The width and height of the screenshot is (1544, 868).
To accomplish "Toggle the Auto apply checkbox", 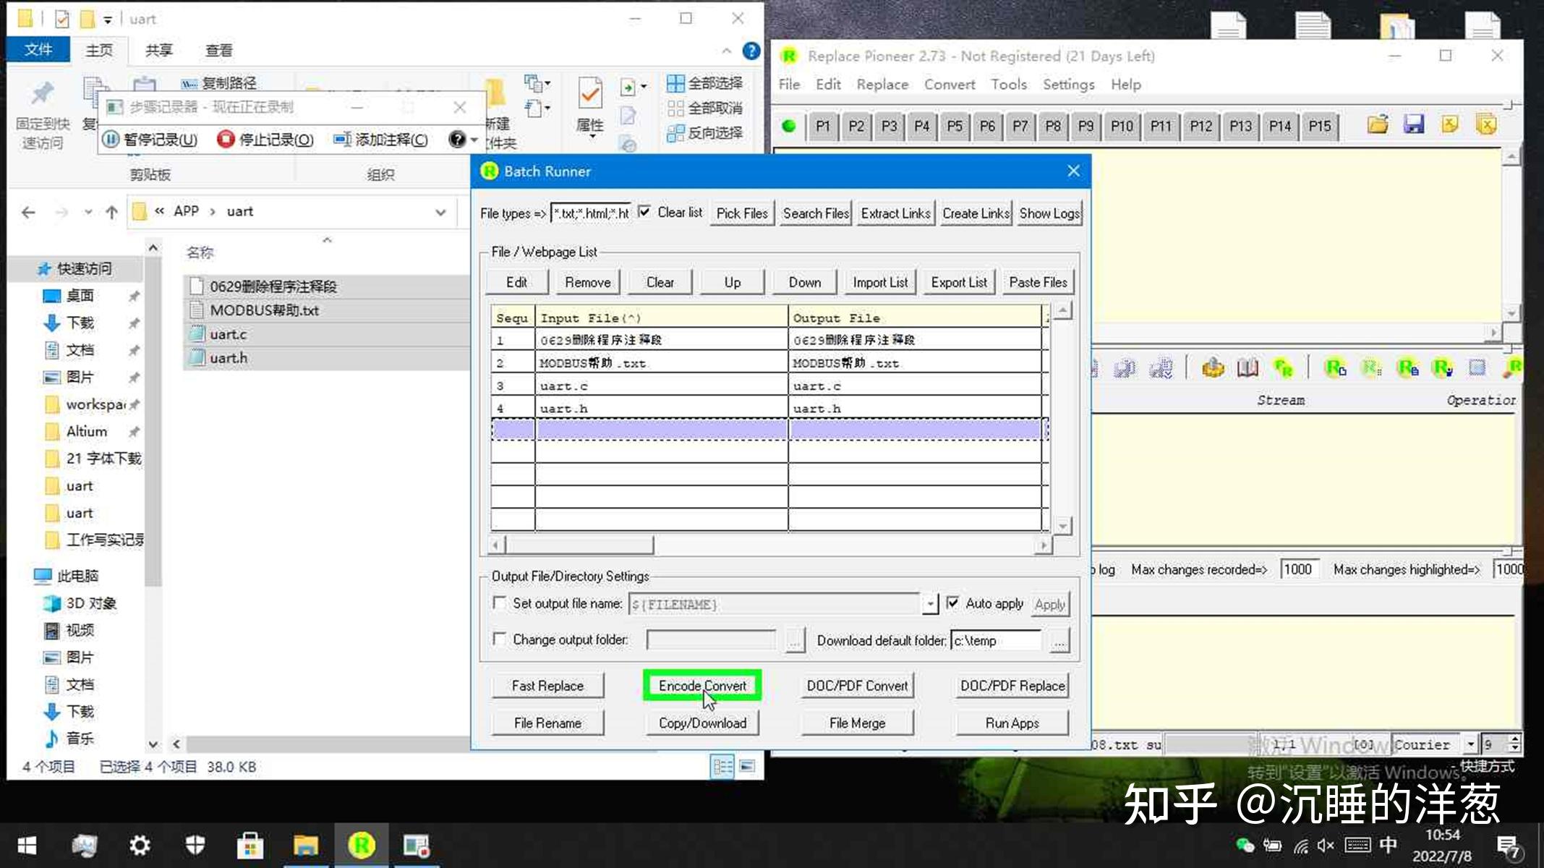I will (952, 603).
